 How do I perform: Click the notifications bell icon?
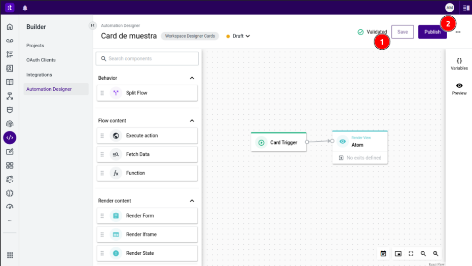click(x=25, y=8)
